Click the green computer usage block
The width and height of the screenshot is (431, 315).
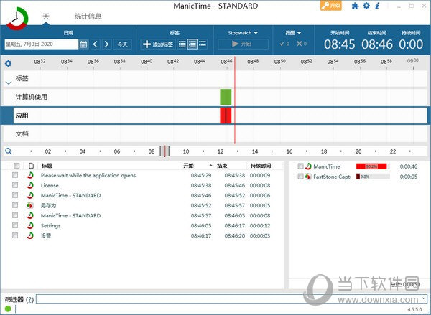tap(226, 97)
